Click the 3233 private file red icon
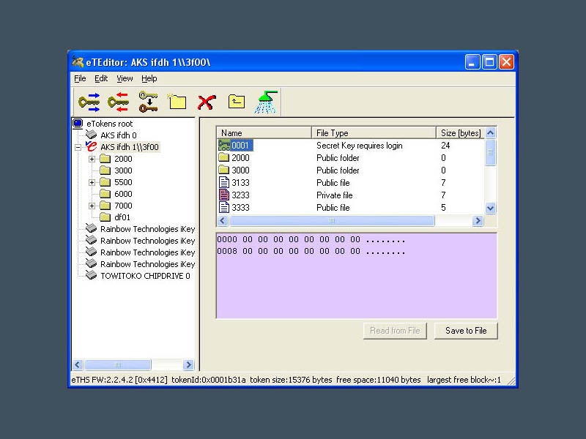This screenshot has height=439, width=586. (x=224, y=195)
